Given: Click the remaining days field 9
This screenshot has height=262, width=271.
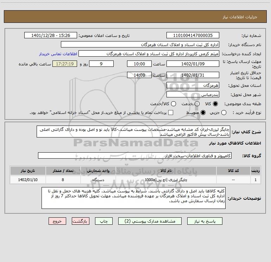Looking at the screenshot, I should [101, 64].
